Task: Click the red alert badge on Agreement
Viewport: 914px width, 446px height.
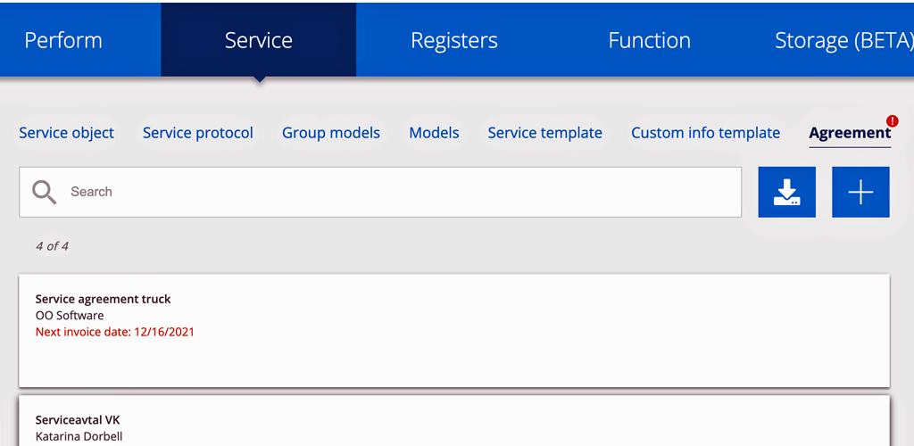Action: tap(892, 121)
